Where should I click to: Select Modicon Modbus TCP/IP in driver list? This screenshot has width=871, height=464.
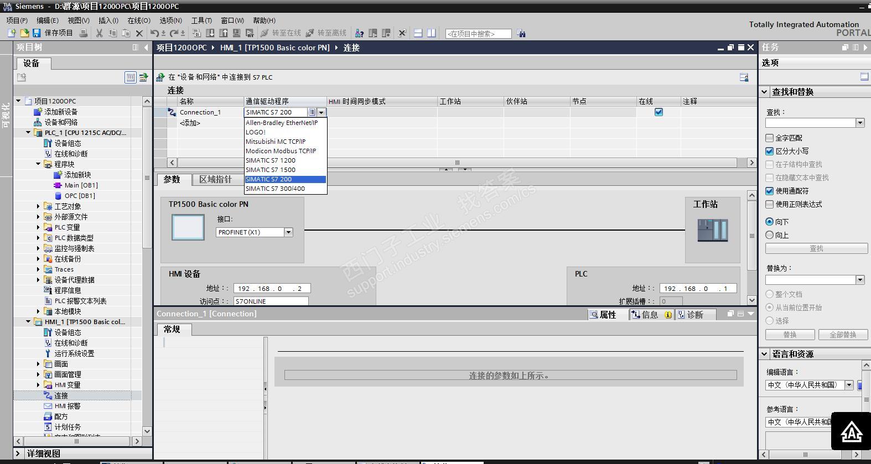[286, 151]
